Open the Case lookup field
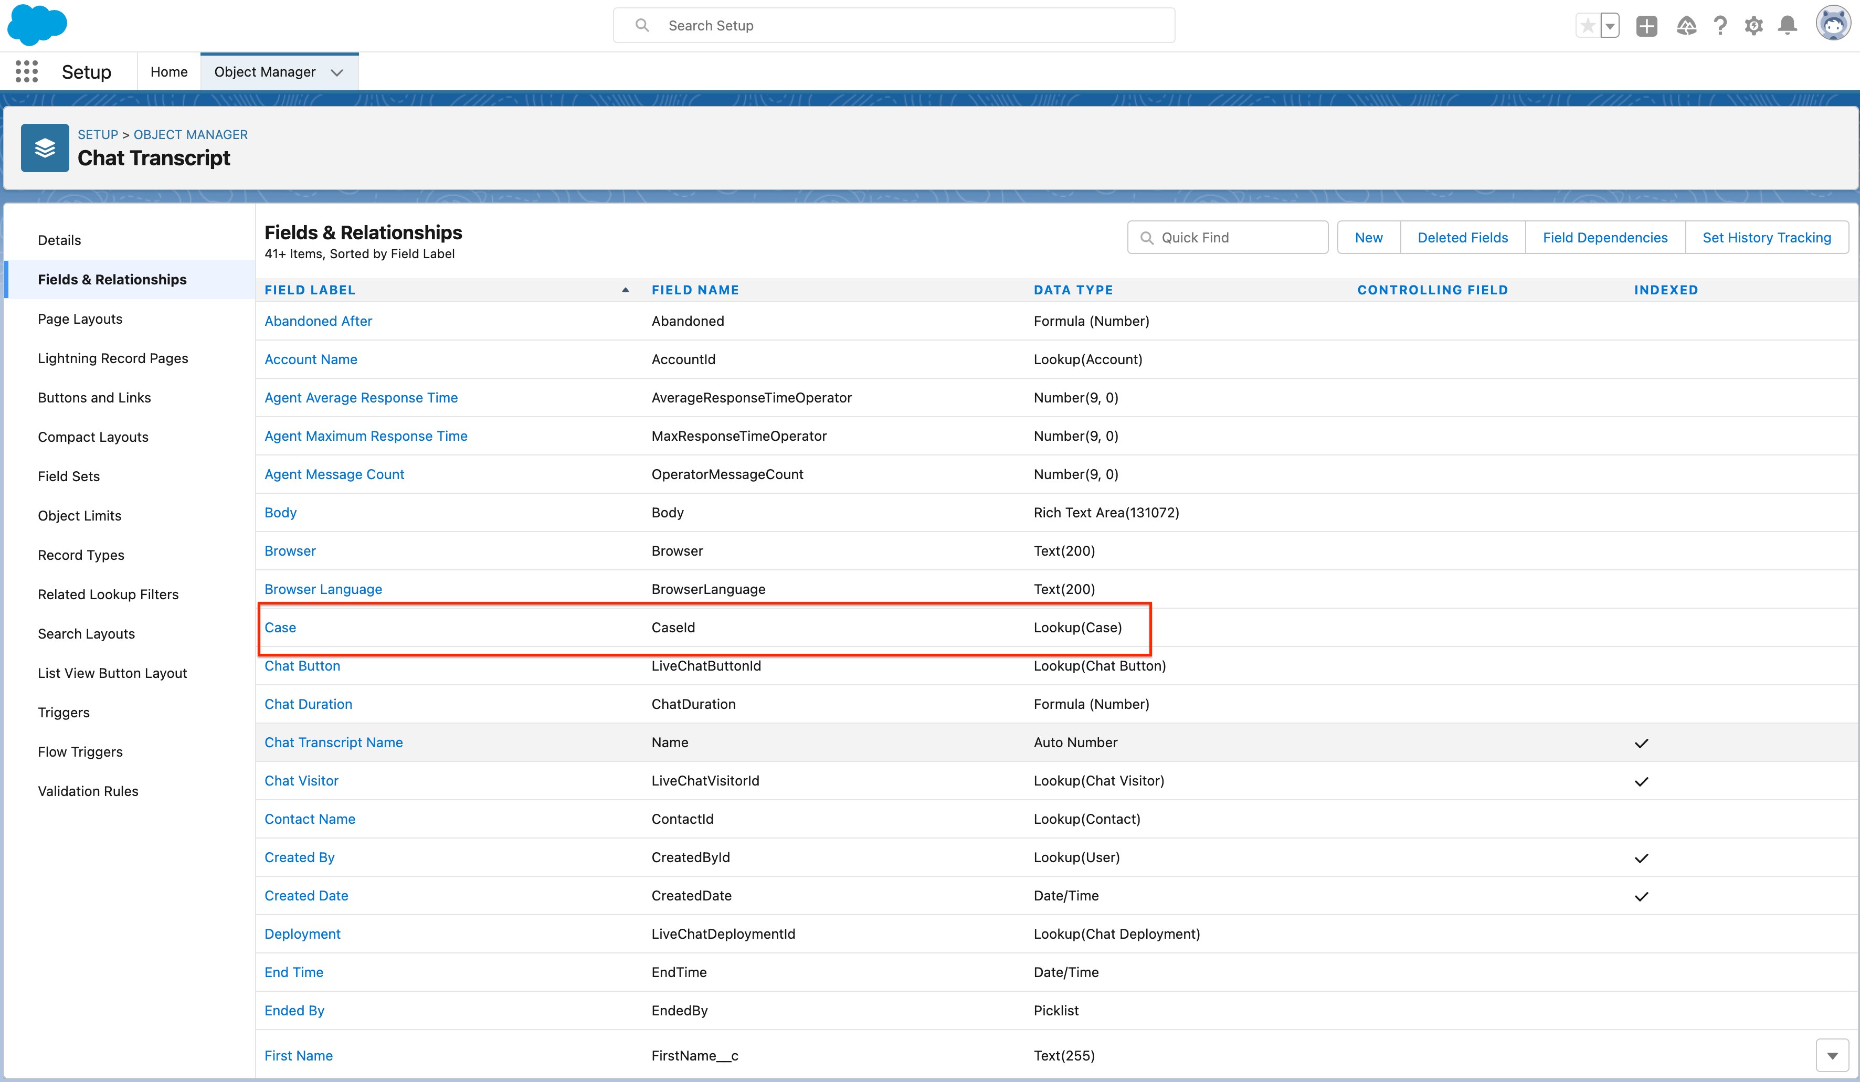Image resolution: width=1860 pixels, height=1082 pixels. [x=280, y=628]
